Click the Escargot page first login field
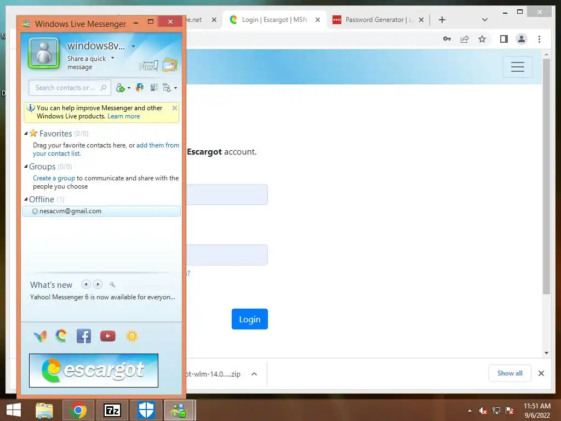This screenshot has height=421, width=561. (x=227, y=195)
